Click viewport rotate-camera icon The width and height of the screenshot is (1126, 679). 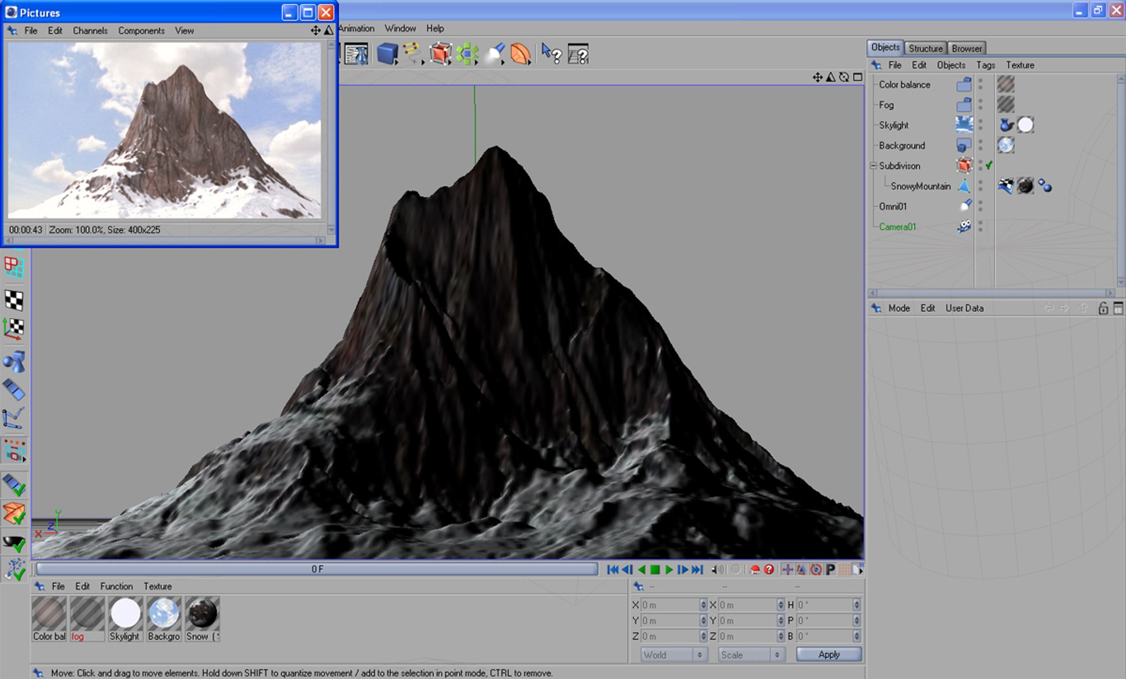click(844, 77)
